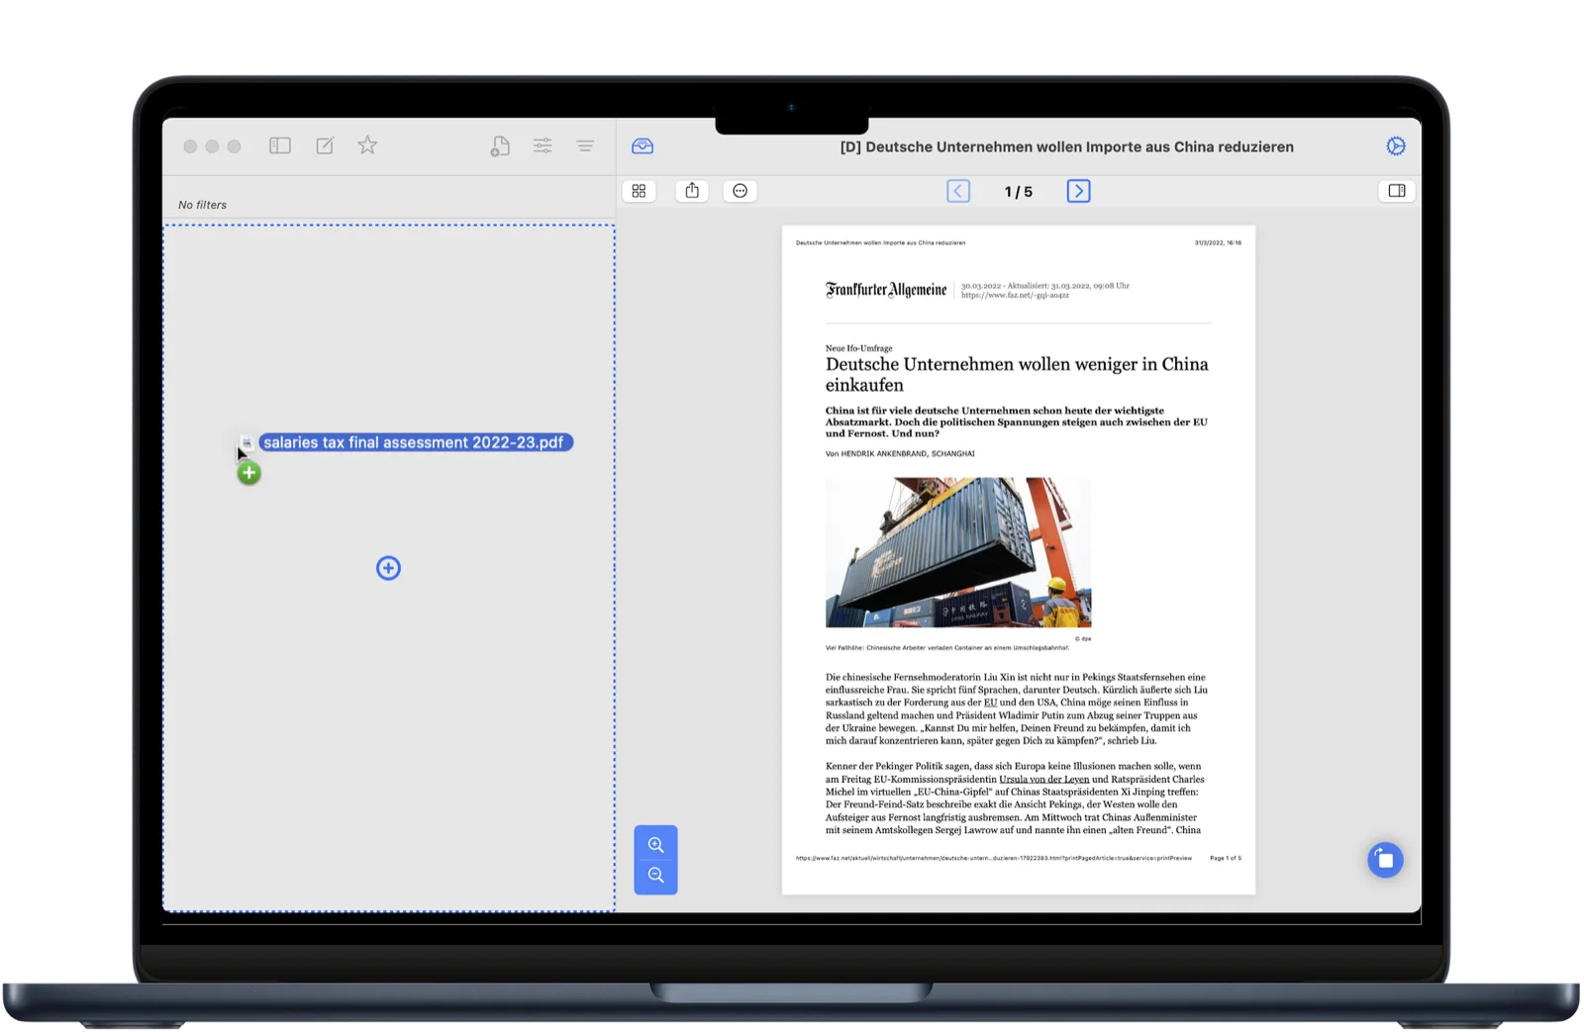Click the article headline about China einkaufen

click(x=1017, y=374)
